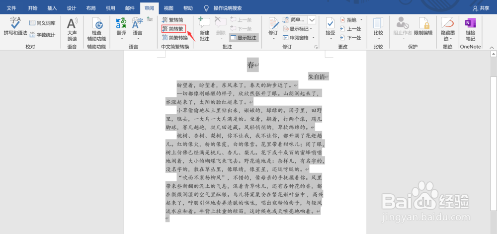Open the 简单标记 markup view combo box

pyautogui.click(x=303, y=20)
